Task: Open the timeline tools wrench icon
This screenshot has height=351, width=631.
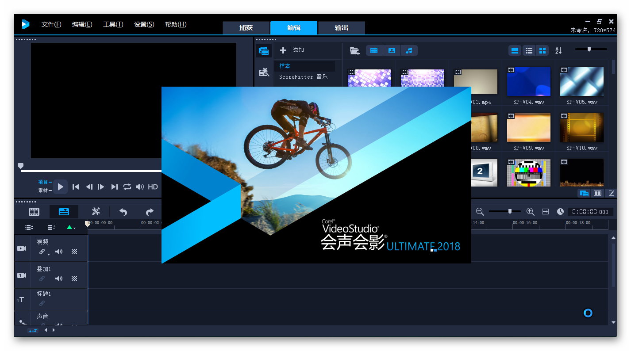Action: point(96,212)
